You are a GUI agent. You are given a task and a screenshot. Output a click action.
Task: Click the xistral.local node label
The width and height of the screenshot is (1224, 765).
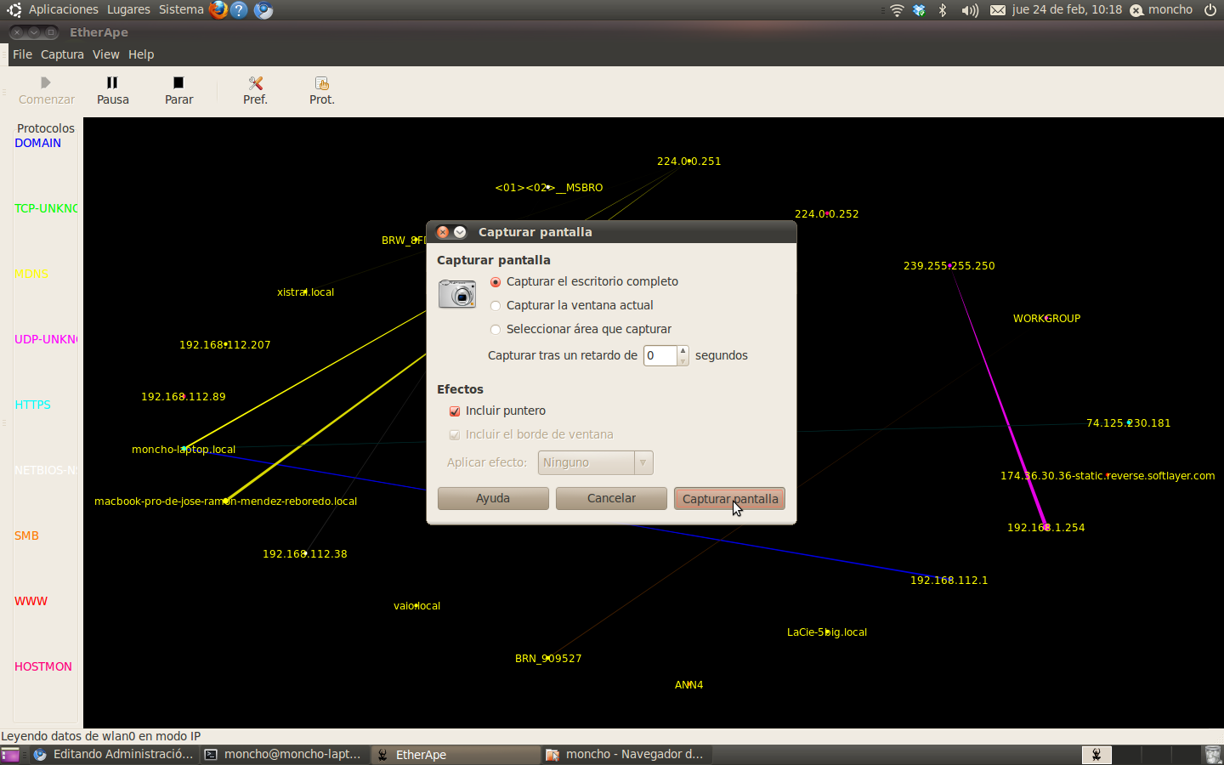coord(305,292)
